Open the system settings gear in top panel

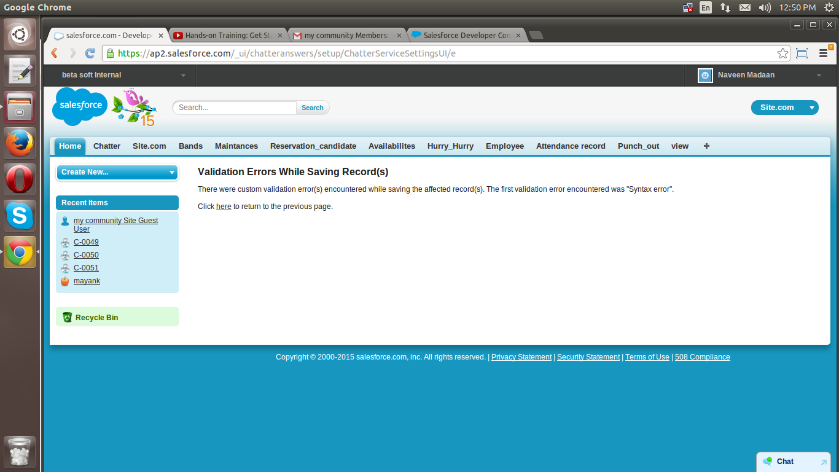829,7
